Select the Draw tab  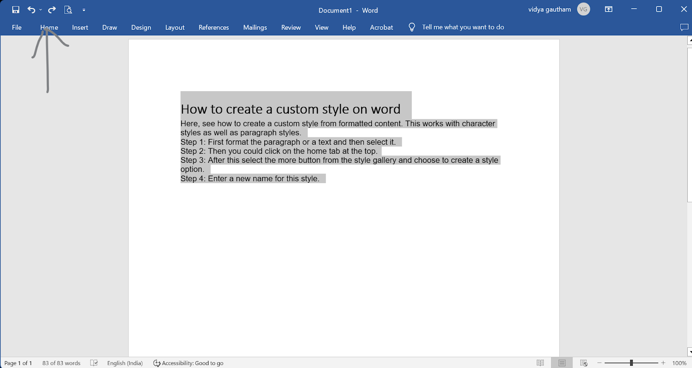click(110, 27)
